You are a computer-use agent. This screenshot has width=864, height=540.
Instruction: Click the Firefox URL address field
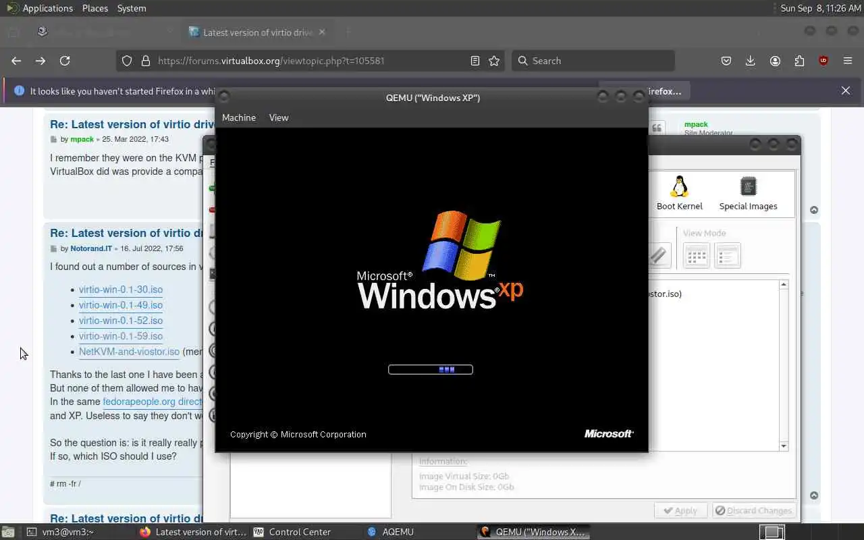310,61
